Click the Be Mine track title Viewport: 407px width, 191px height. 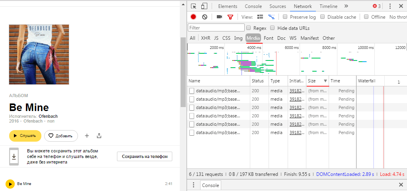point(24,184)
